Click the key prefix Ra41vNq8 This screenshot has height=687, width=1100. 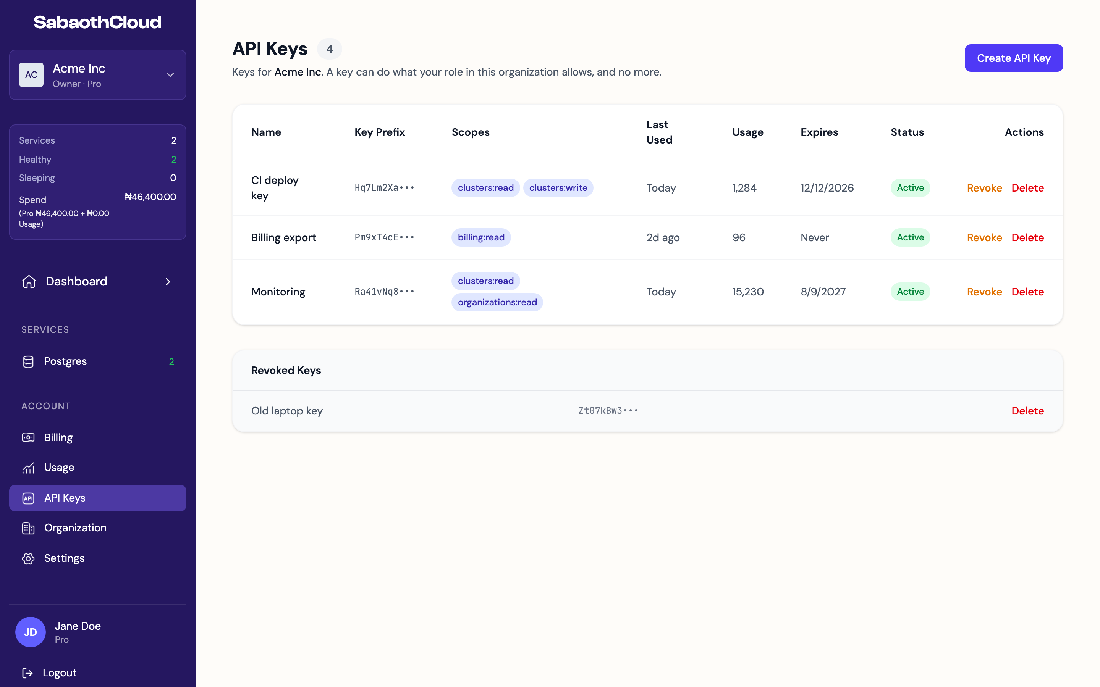(x=384, y=291)
